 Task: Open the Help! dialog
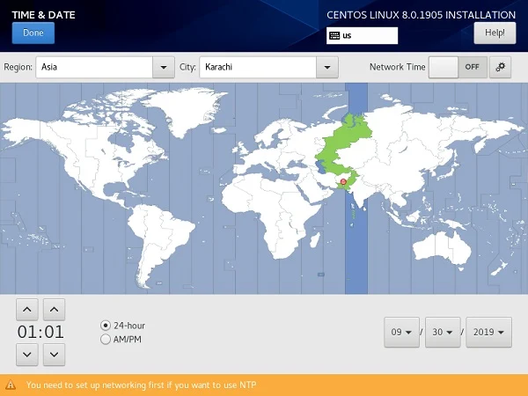[x=495, y=33]
